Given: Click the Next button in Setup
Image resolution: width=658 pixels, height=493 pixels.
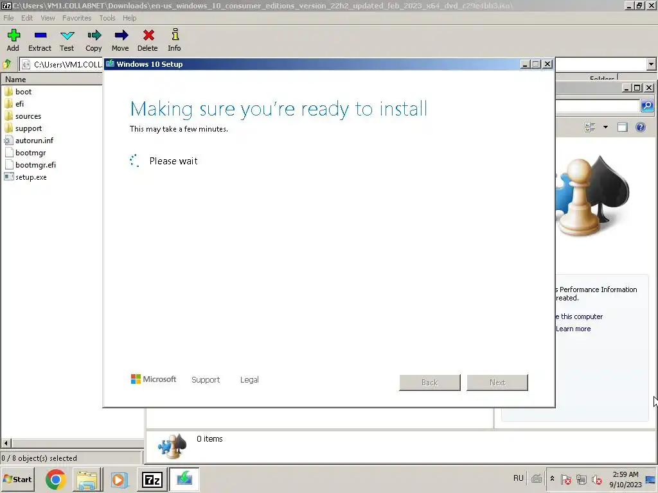Looking at the screenshot, I should point(497,383).
